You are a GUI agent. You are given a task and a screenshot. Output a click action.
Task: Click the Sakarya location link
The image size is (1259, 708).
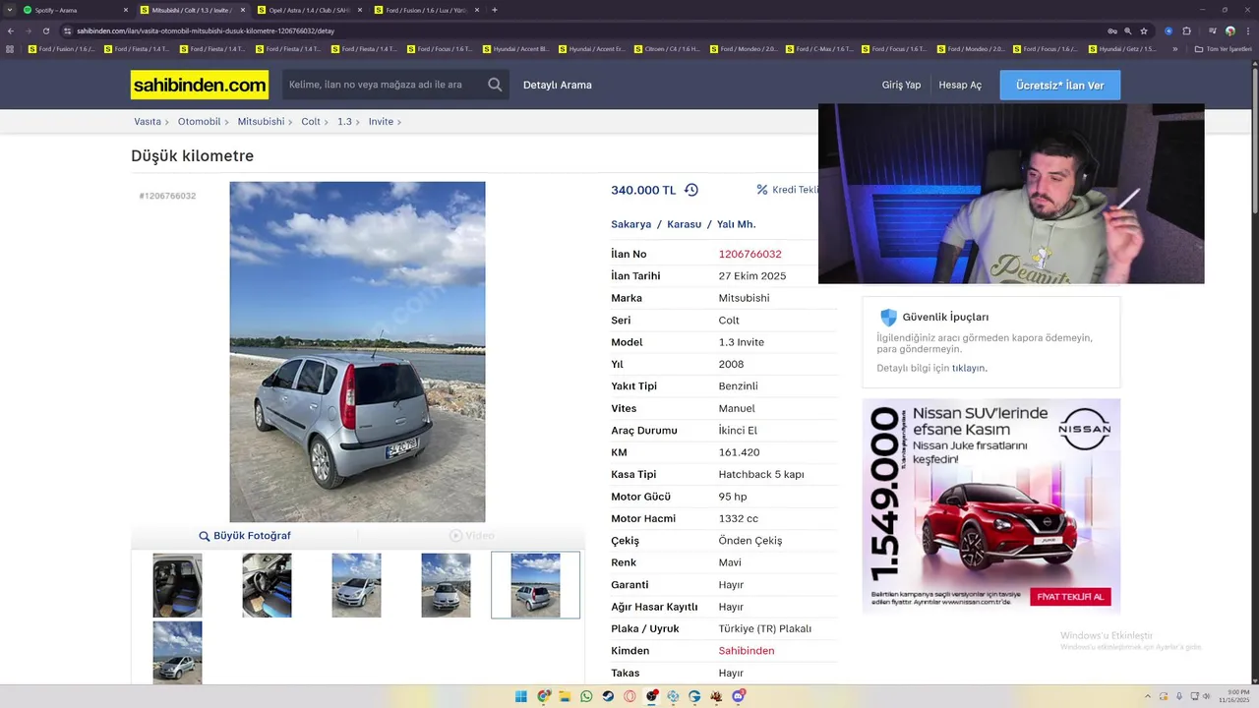tap(631, 224)
